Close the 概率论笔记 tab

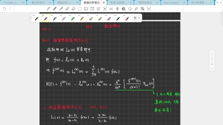[157, 3]
